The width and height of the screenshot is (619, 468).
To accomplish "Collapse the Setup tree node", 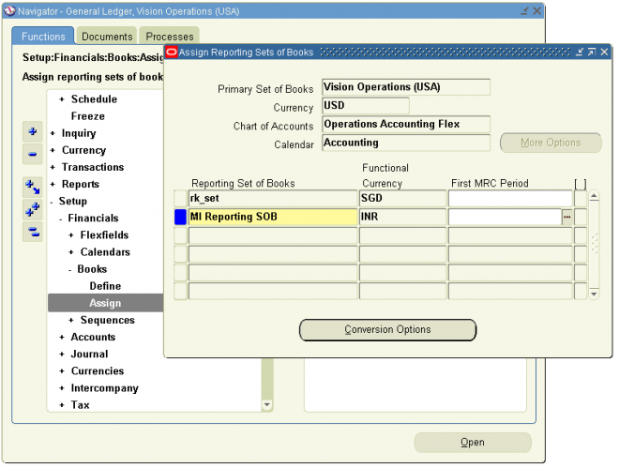I will [x=52, y=202].
